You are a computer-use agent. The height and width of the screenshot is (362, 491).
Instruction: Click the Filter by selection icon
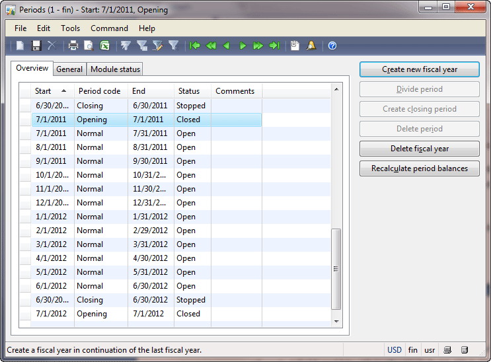pyautogui.click(x=126, y=46)
